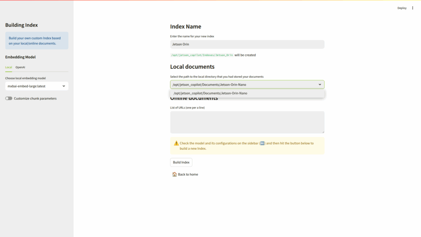Click the yellow warning triangle icon
The image size is (421, 237).
(176, 143)
